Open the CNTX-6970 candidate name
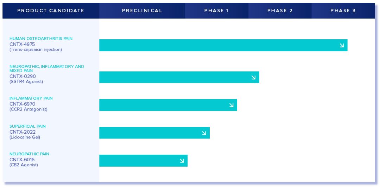 pyautogui.click(x=23, y=104)
